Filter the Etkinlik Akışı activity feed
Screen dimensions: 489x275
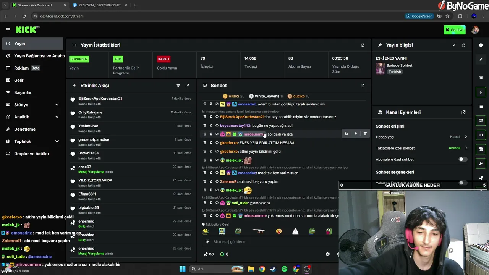[178, 86]
